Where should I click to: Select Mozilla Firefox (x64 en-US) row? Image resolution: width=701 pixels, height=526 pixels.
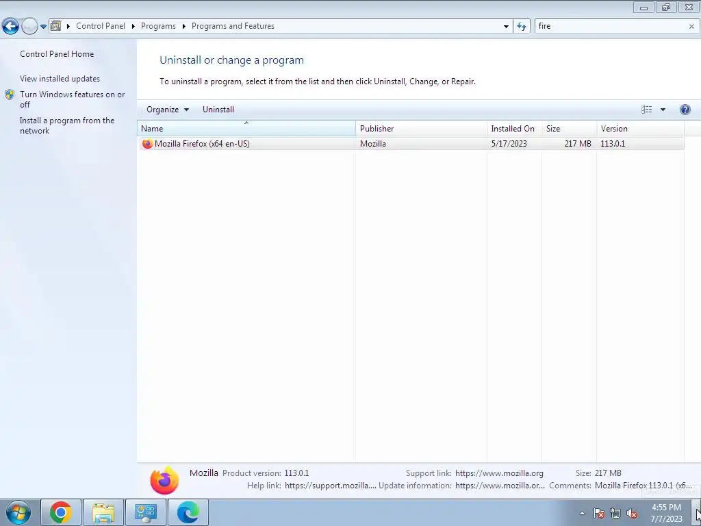[411, 144]
